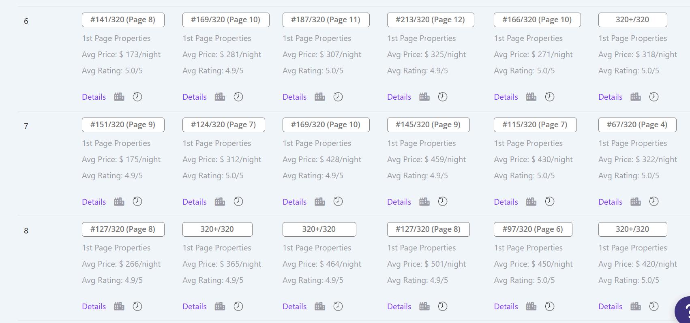Select history clock in $450/night cell
This screenshot has width=690, height=323.
tap(550, 306)
